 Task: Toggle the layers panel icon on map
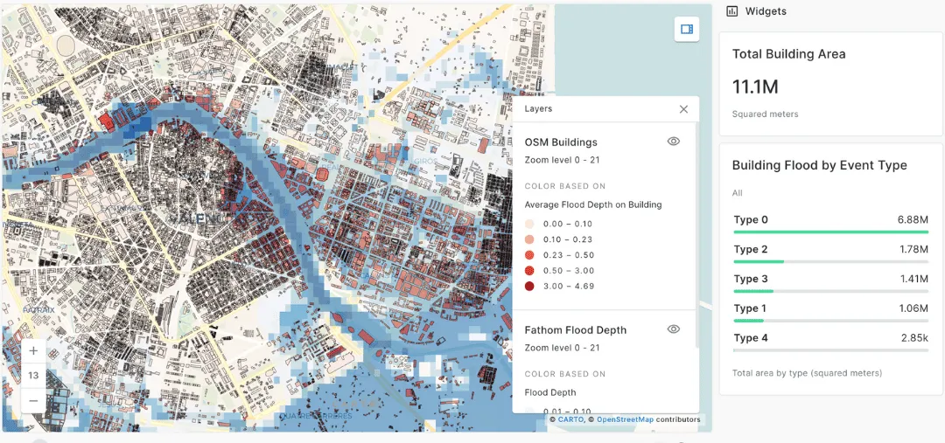click(x=687, y=30)
